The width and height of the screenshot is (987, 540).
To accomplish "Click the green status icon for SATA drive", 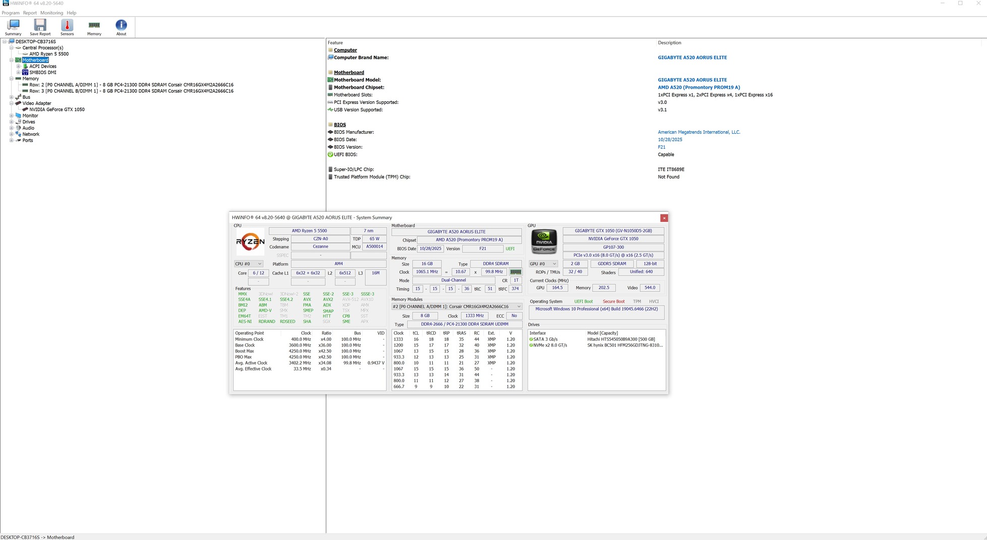I will pyautogui.click(x=531, y=339).
